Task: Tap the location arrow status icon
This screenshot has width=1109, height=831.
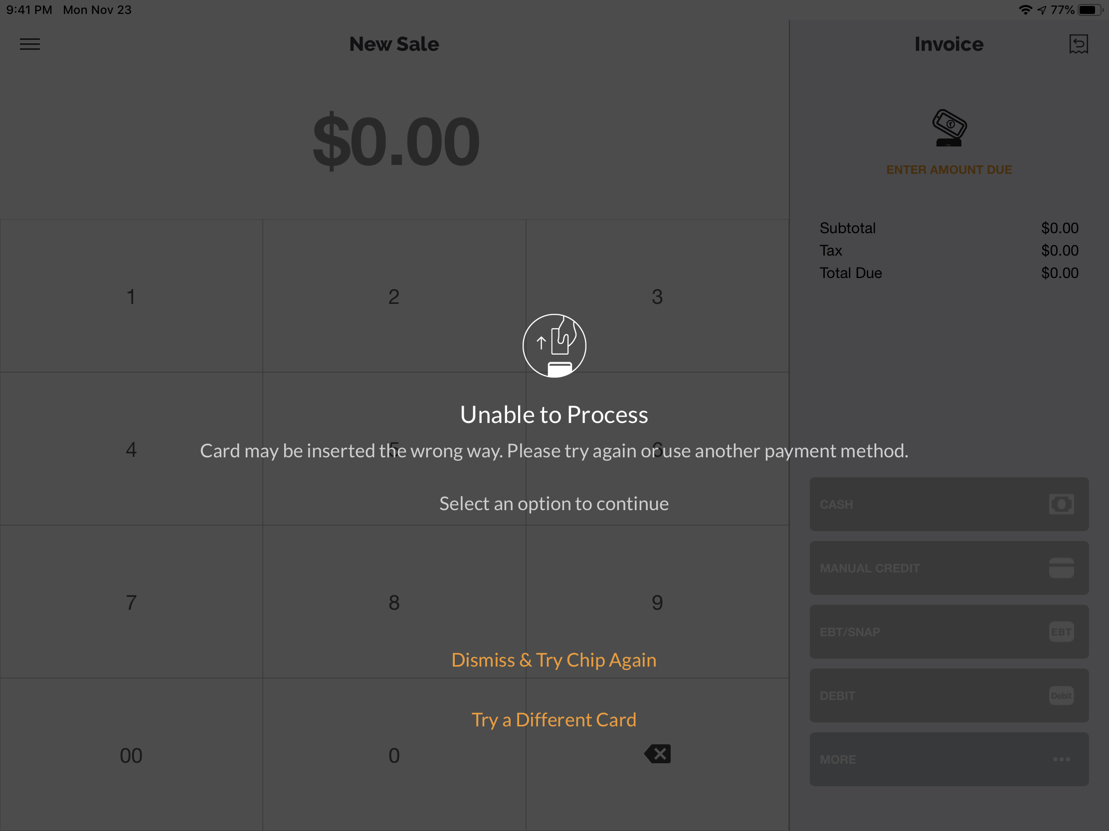Action: click(x=1042, y=10)
